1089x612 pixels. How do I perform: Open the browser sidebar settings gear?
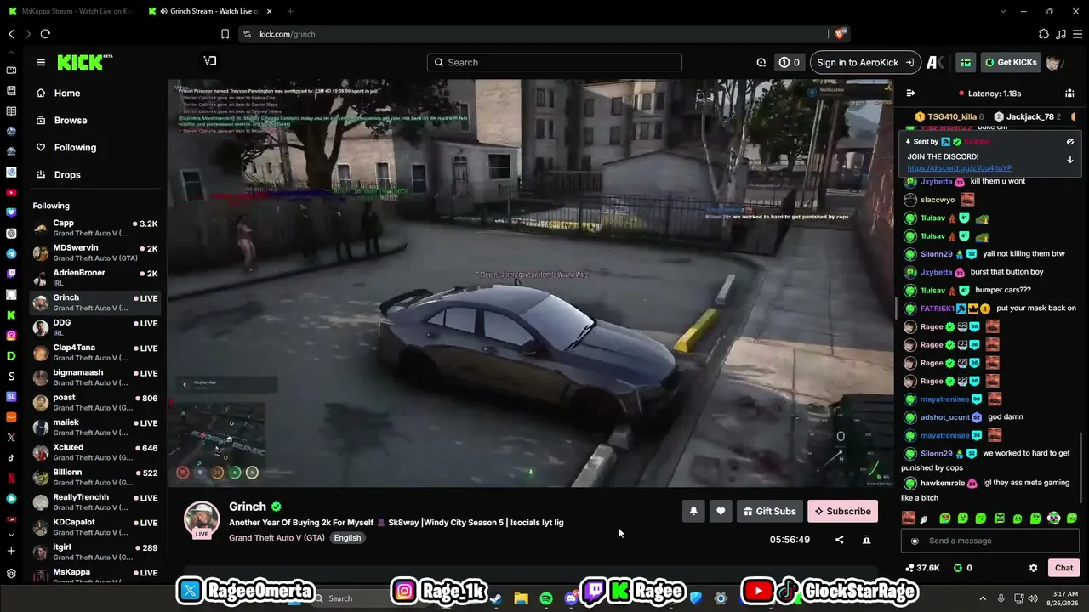(11, 573)
